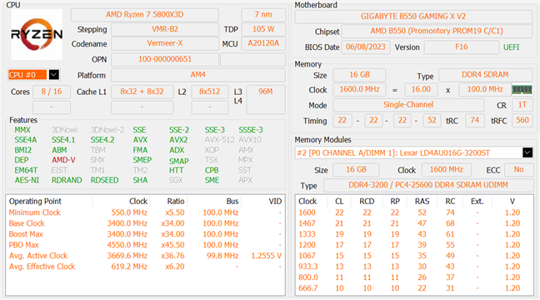This screenshot has height=300, width=540.
Task: Click the green memory module icon
Action: [x=522, y=90]
